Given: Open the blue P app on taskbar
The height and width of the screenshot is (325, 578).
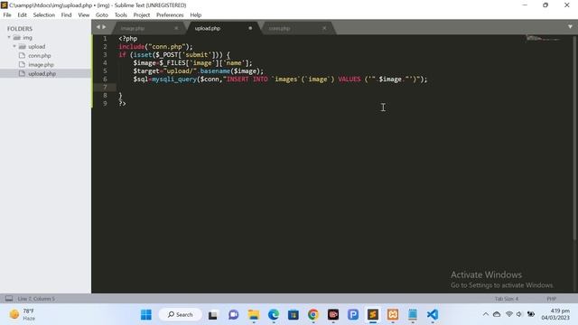Looking at the screenshot, I should 353,315.
